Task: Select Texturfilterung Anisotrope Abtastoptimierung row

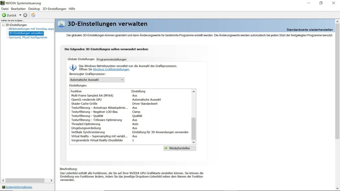Action: coord(131,108)
